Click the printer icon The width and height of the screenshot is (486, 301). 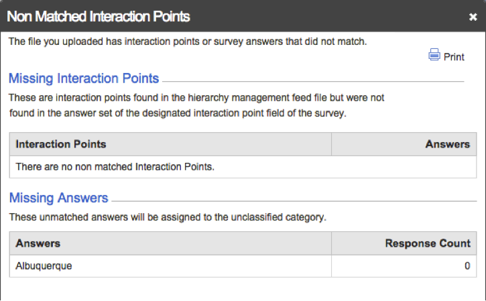click(x=434, y=54)
